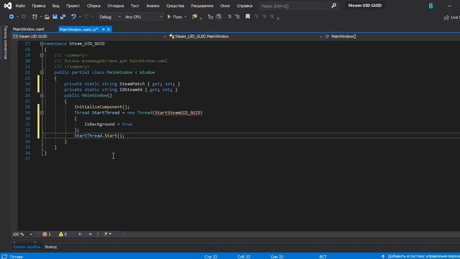The width and height of the screenshot is (460, 259).
Task: Go to next issue with right arrow
Action: 90,234
